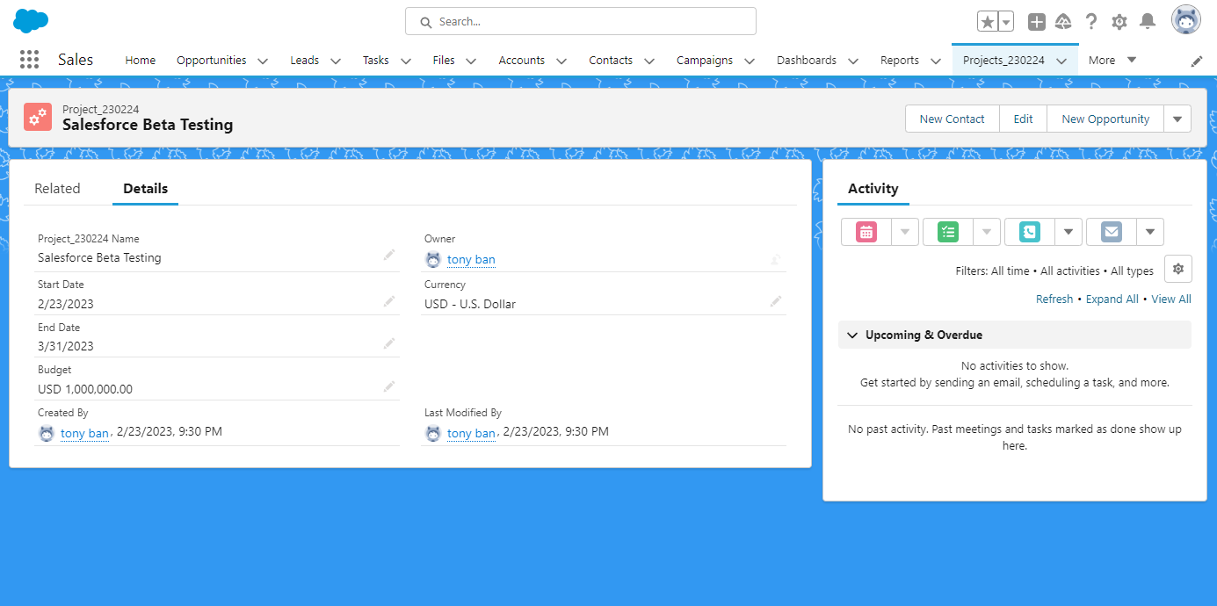Open the Setup gear icon
This screenshot has width=1217, height=606.
(1119, 22)
